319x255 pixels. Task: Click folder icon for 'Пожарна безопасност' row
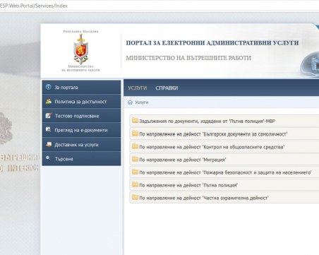[135, 172]
